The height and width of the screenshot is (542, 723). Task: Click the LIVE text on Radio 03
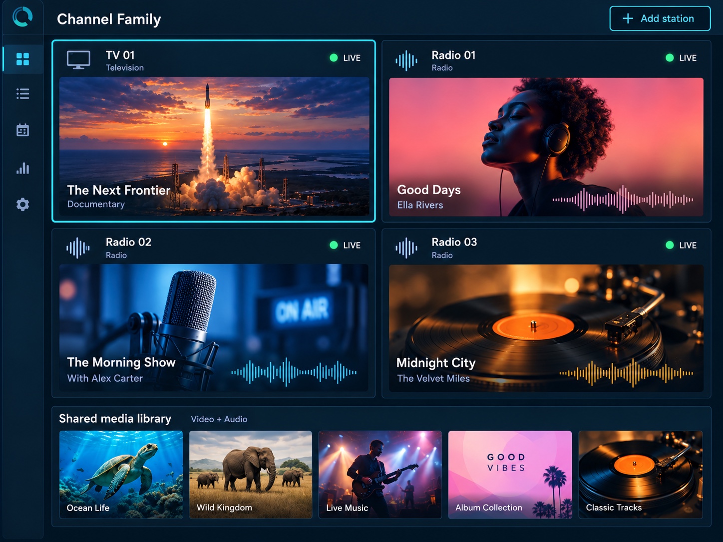(x=688, y=246)
